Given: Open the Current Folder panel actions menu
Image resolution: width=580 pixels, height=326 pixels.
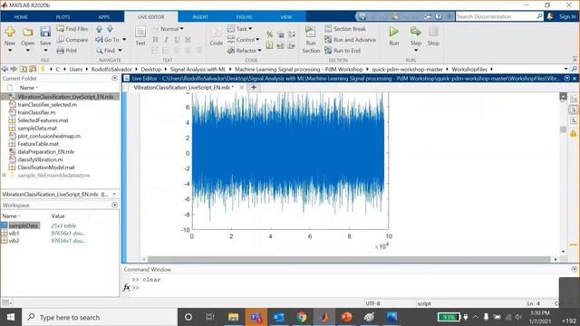Looking at the screenshot, I should 115,79.
